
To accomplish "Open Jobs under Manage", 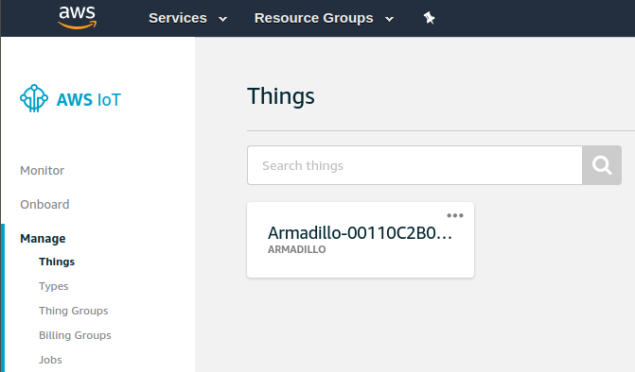I will [50, 360].
